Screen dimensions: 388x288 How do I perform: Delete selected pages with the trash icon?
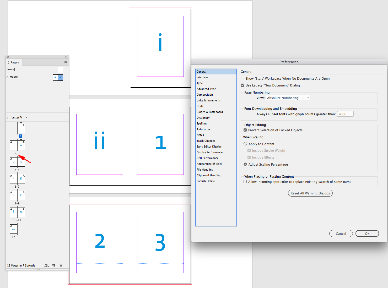61,265
